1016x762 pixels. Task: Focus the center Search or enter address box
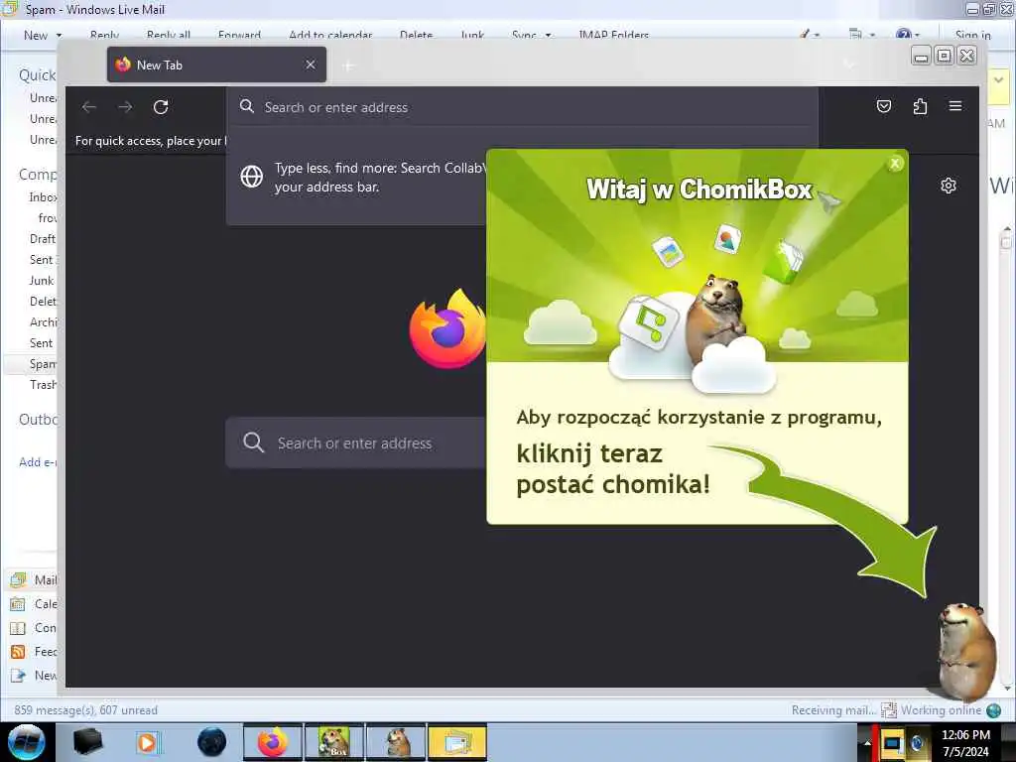355,444
